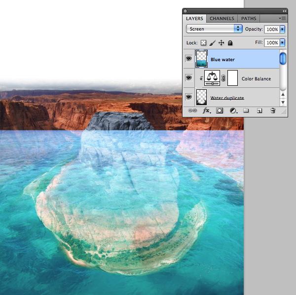
Task: Add a layer mask
Action: point(220,111)
